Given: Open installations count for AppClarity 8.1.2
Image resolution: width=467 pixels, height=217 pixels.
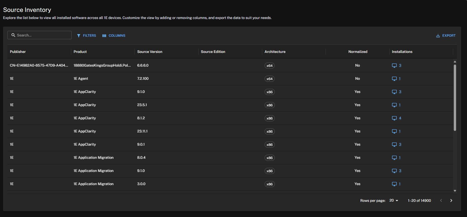Looking at the screenshot, I should [x=400, y=118].
